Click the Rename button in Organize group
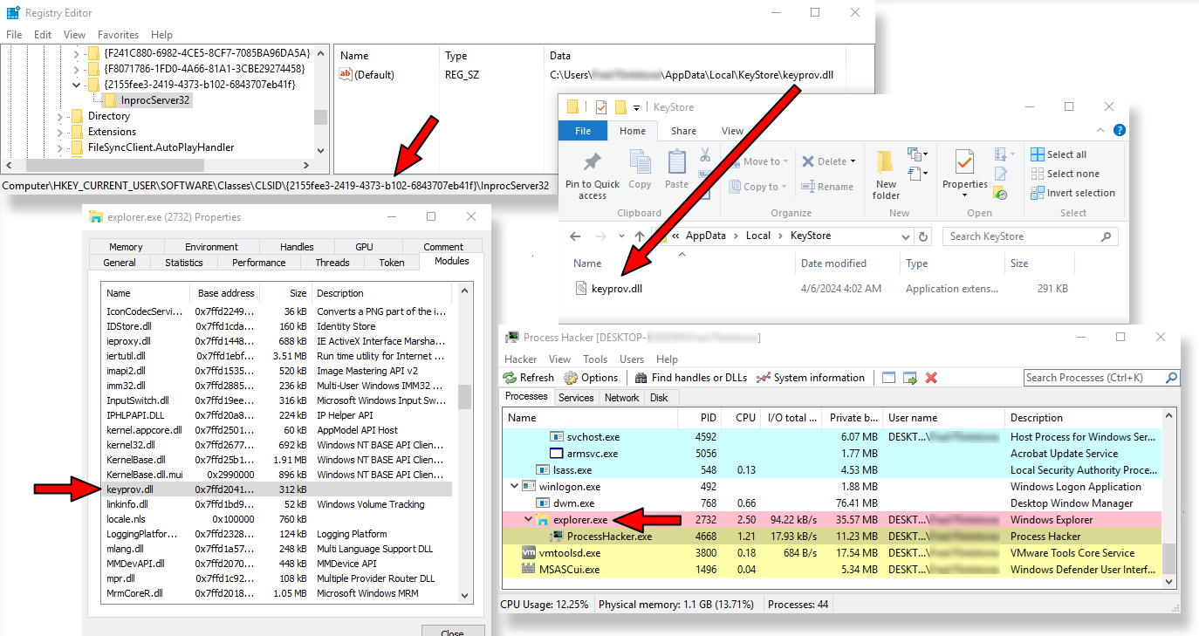This screenshot has width=1199, height=636. (827, 187)
